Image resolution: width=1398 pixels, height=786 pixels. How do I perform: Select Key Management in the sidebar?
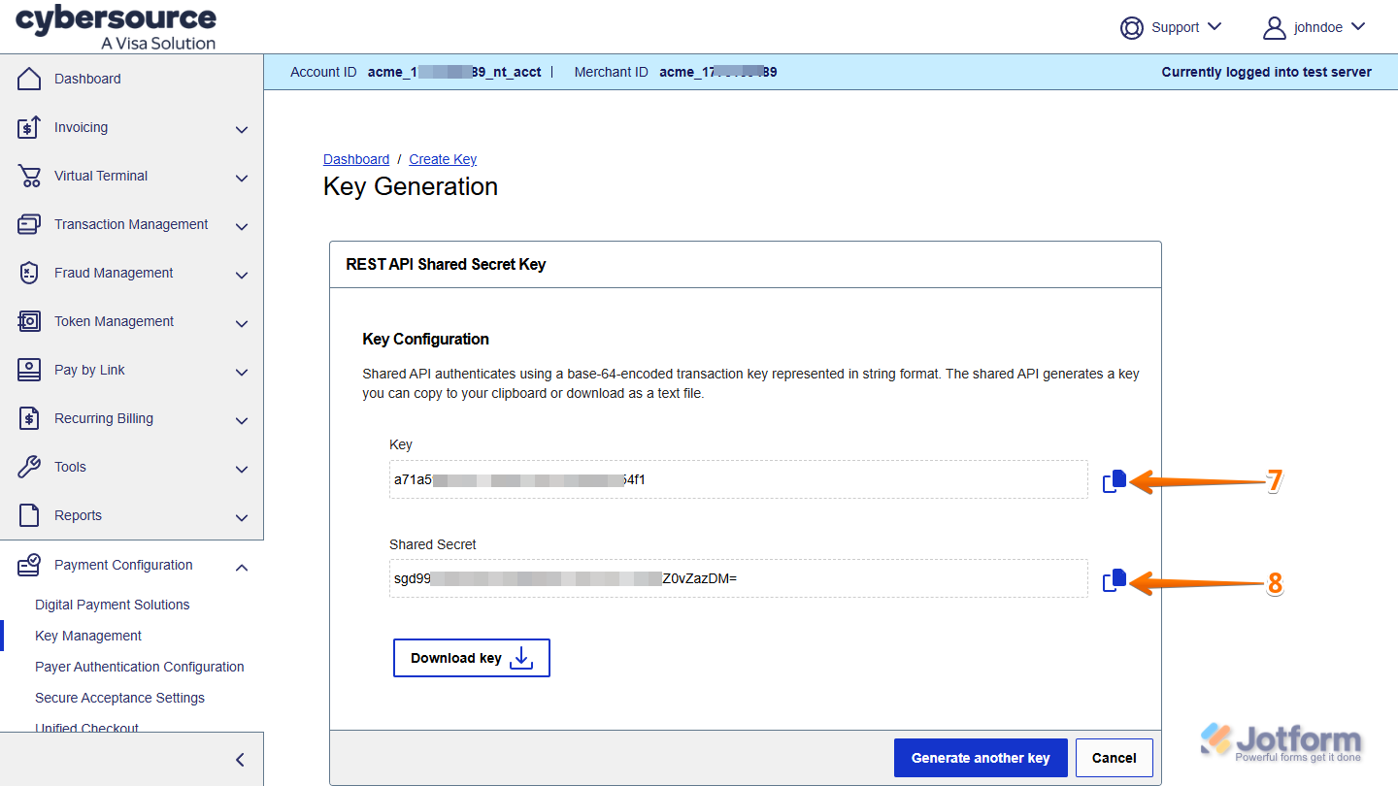[x=88, y=636]
